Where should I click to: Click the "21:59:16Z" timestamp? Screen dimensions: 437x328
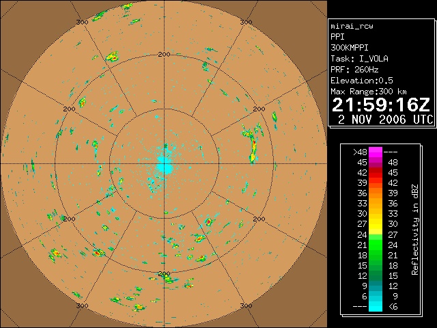(381, 105)
